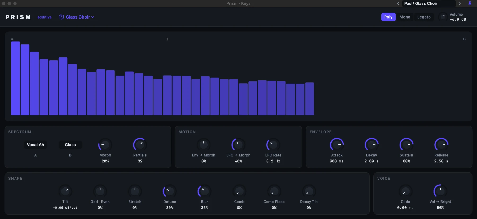Click the 0.2 Hz LFO Rate value
The height and width of the screenshot is (219, 477).
pos(273,161)
